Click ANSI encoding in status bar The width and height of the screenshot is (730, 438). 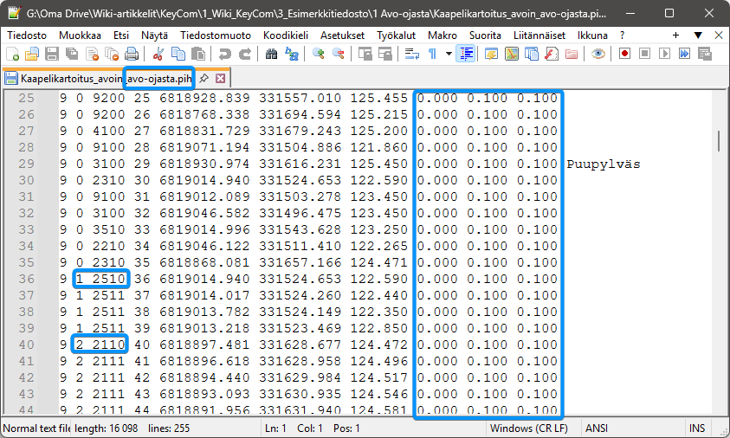[597, 428]
